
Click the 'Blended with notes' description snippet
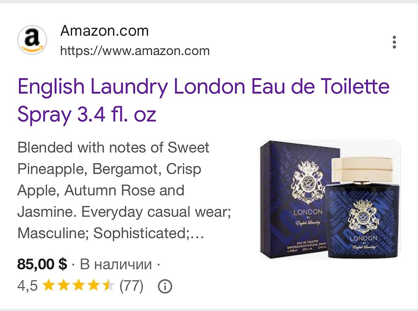click(x=124, y=190)
